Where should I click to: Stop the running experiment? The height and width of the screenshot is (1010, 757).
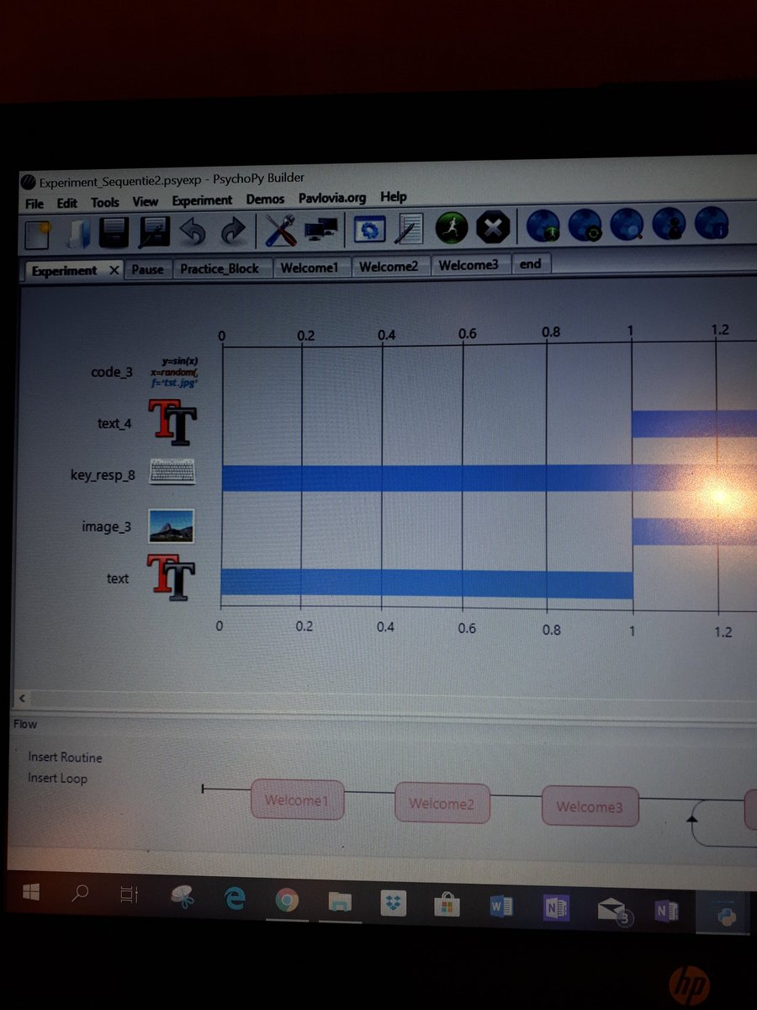(494, 227)
